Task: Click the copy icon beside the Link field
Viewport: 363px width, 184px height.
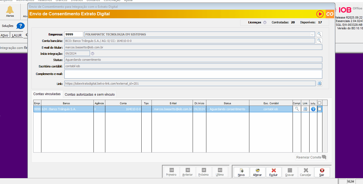Action: click(319, 83)
